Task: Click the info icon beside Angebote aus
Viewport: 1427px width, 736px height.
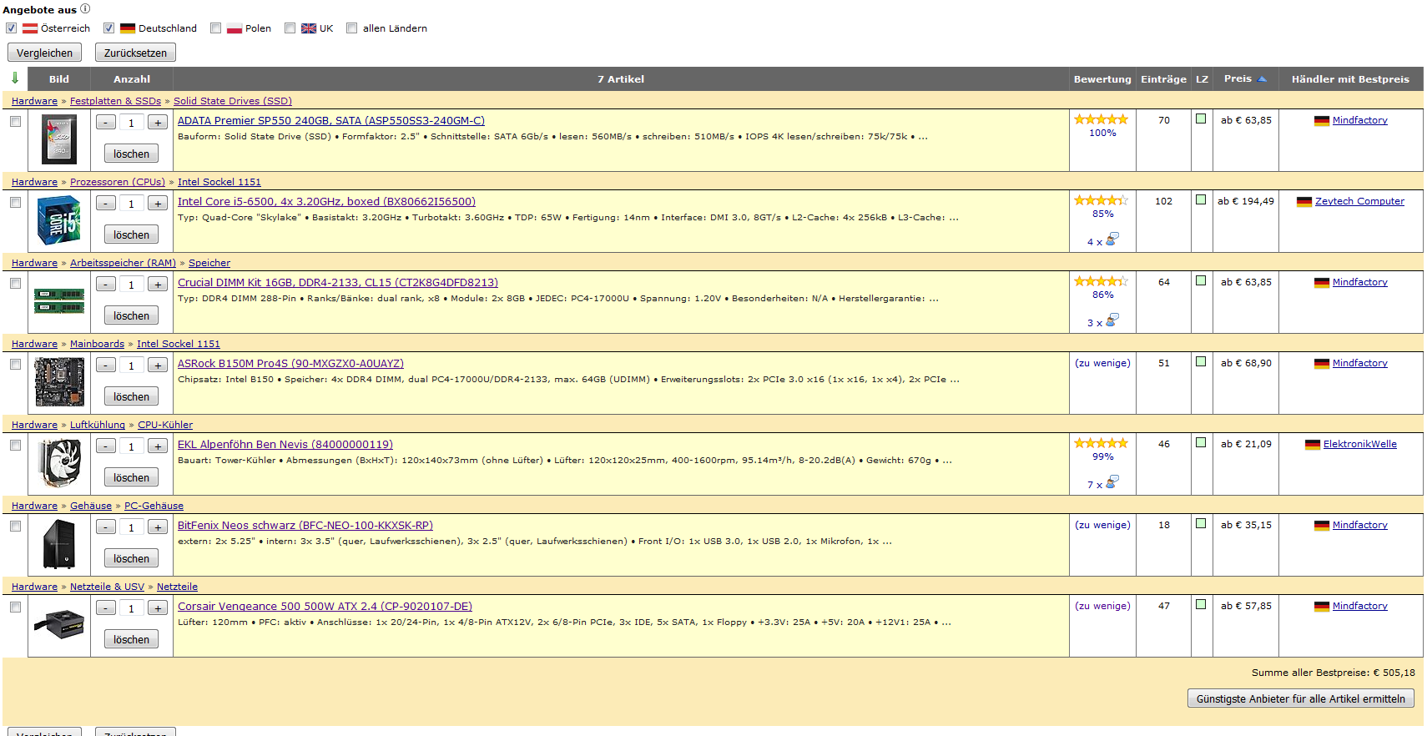Action: click(85, 8)
